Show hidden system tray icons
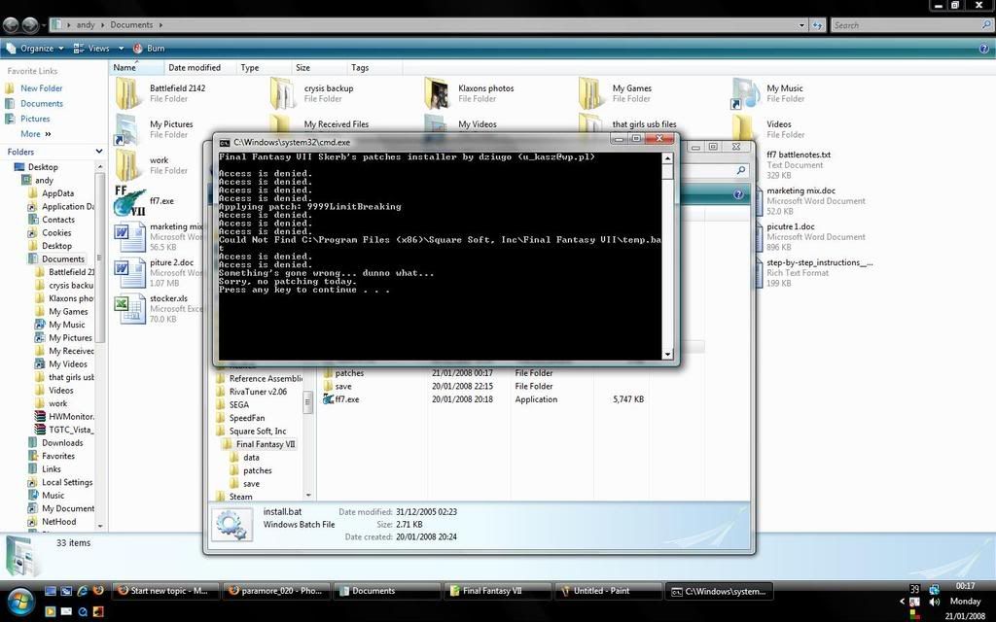Screen dimensions: 996x622 tap(902, 601)
